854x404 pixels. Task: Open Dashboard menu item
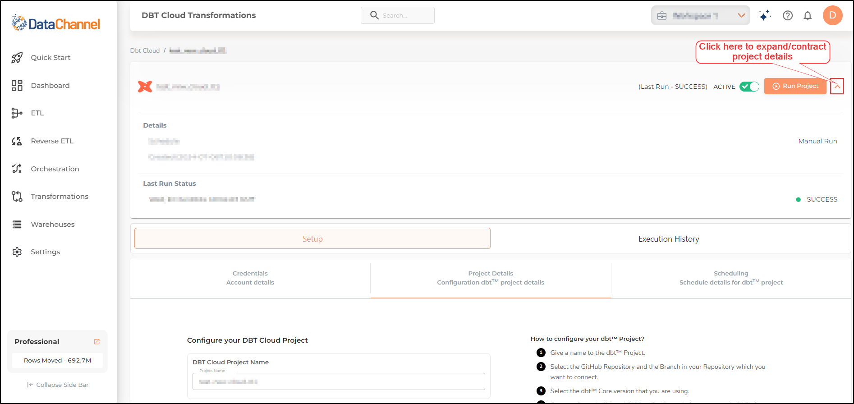tap(50, 86)
